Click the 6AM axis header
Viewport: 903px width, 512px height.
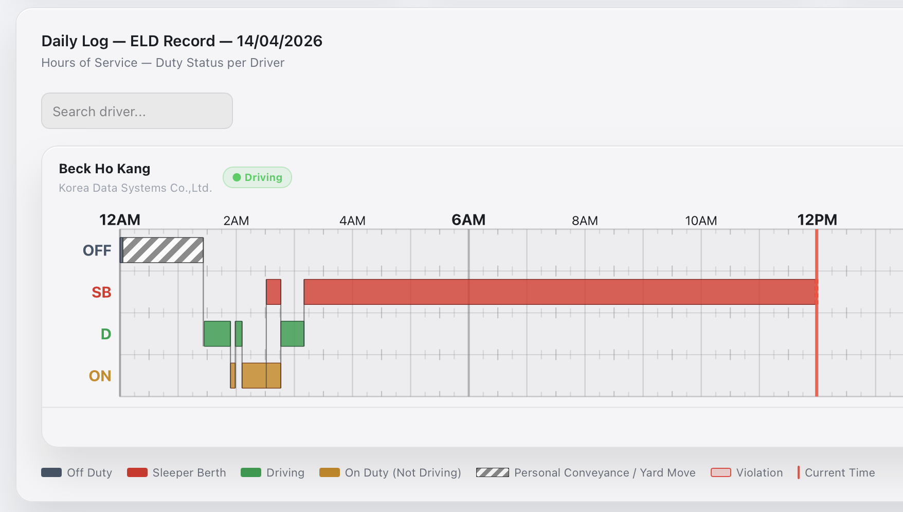coord(468,220)
